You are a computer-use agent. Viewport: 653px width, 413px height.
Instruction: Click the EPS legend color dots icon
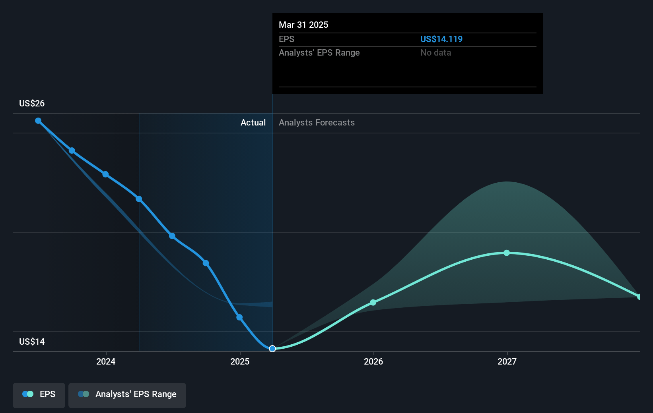(x=28, y=394)
